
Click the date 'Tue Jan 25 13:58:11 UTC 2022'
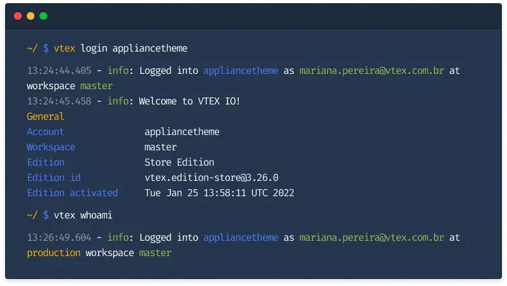pos(219,193)
